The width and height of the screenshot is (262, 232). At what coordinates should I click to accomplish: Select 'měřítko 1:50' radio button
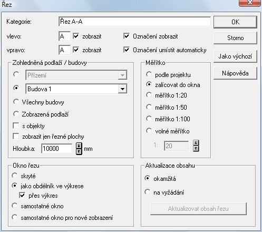point(149,107)
